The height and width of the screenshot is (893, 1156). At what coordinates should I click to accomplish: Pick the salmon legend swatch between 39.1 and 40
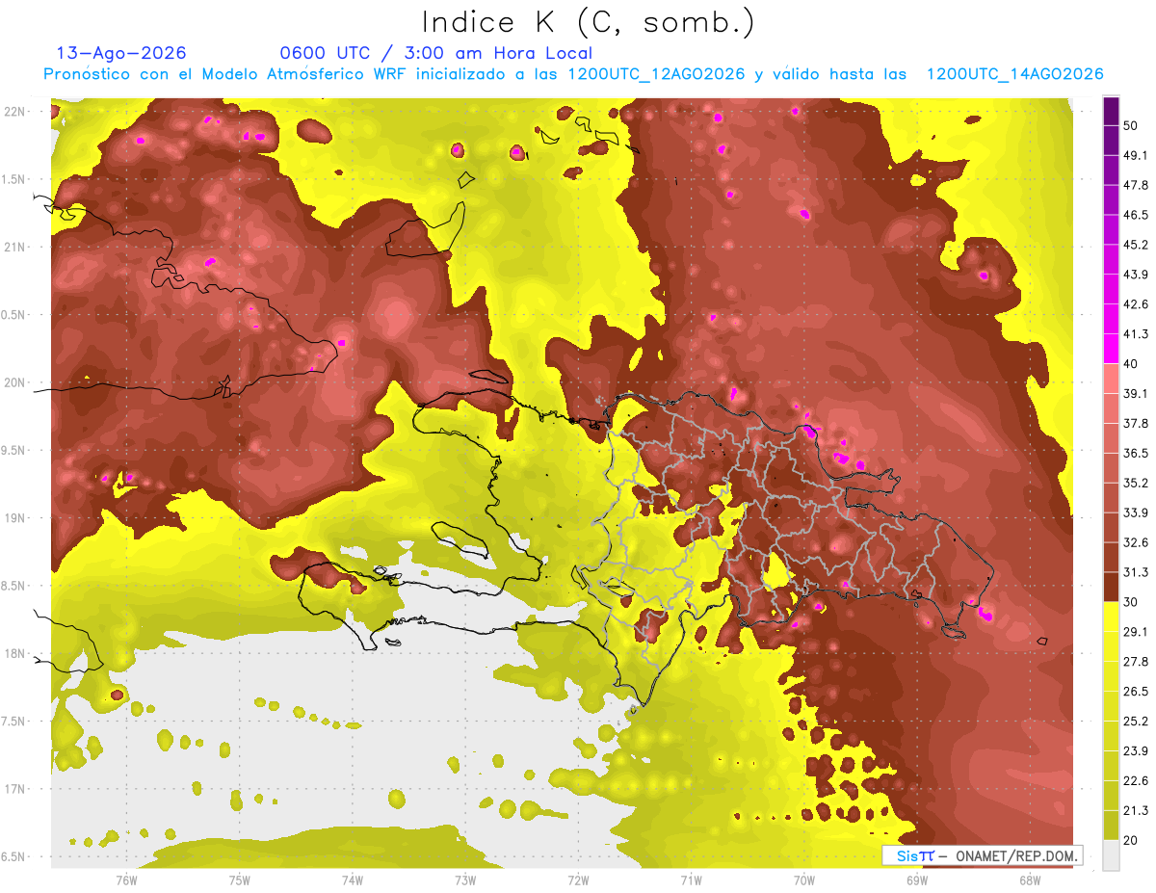click(1111, 378)
